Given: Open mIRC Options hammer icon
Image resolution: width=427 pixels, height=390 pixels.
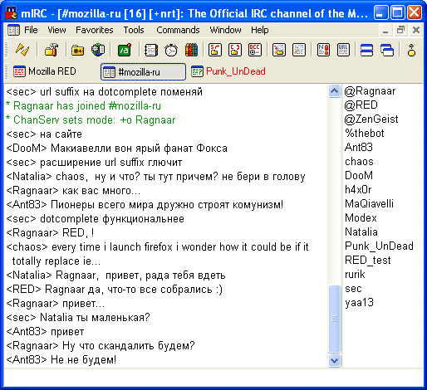Looking at the screenshot, I should (52, 50).
